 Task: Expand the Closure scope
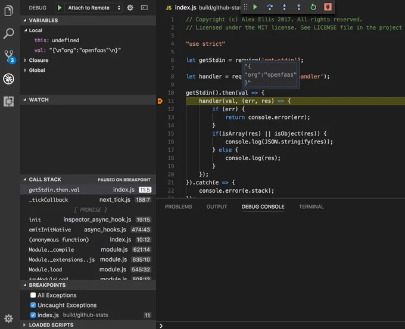(x=25, y=60)
